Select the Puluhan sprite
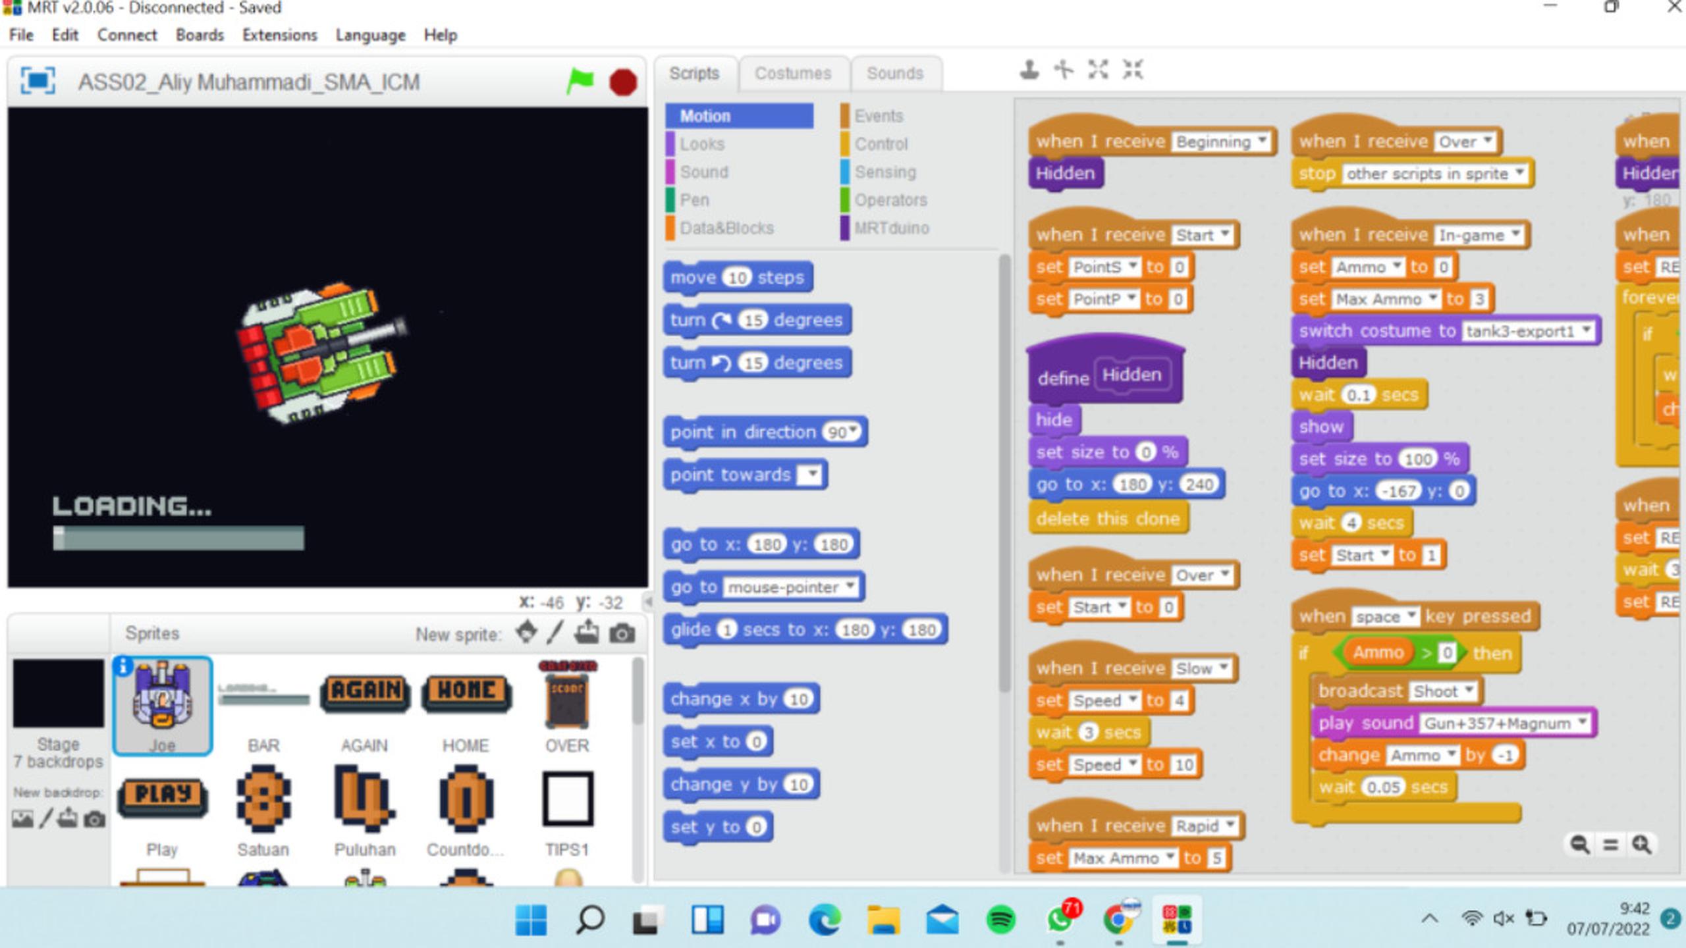The width and height of the screenshot is (1686, 948). 365,810
